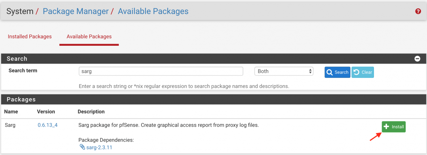Open the 0.6.13_4 version link

point(47,125)
